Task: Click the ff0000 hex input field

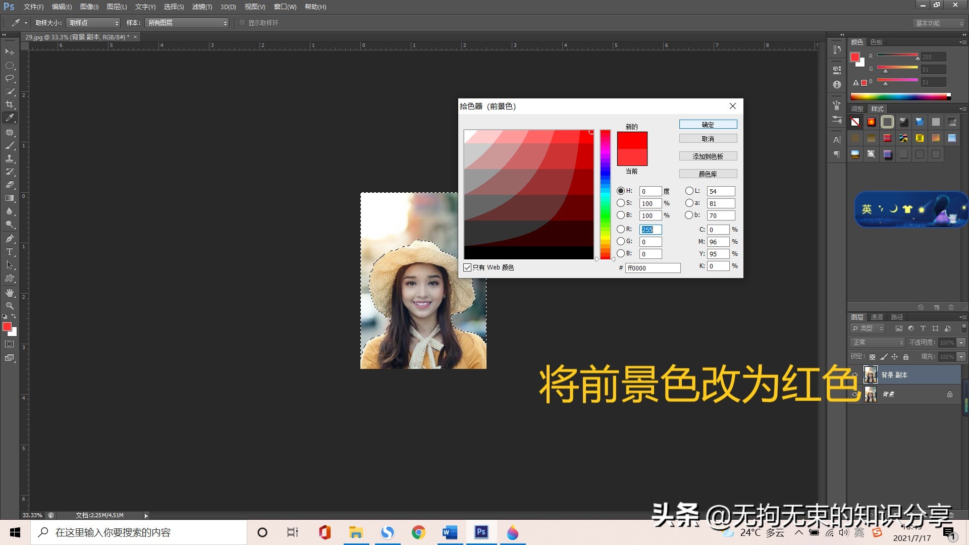Action: [x=653, y=268]
